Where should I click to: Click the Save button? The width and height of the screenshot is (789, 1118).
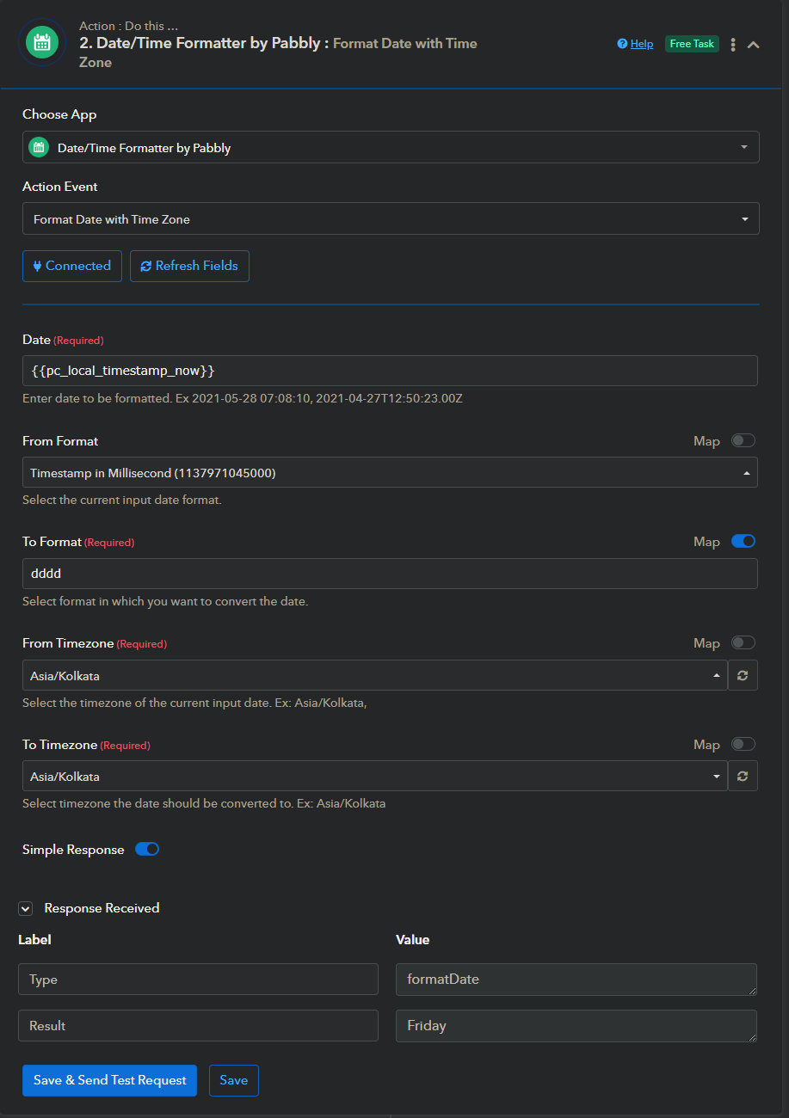click(234, 1080)
